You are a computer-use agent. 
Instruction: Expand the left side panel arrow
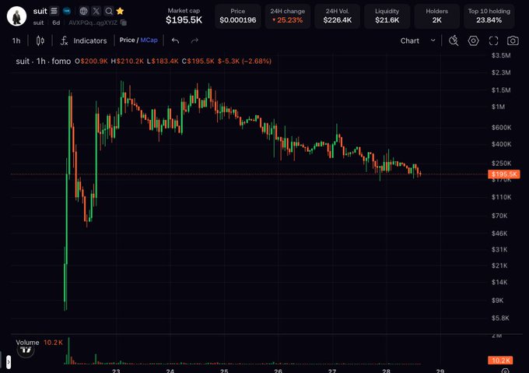click(9, 362)
